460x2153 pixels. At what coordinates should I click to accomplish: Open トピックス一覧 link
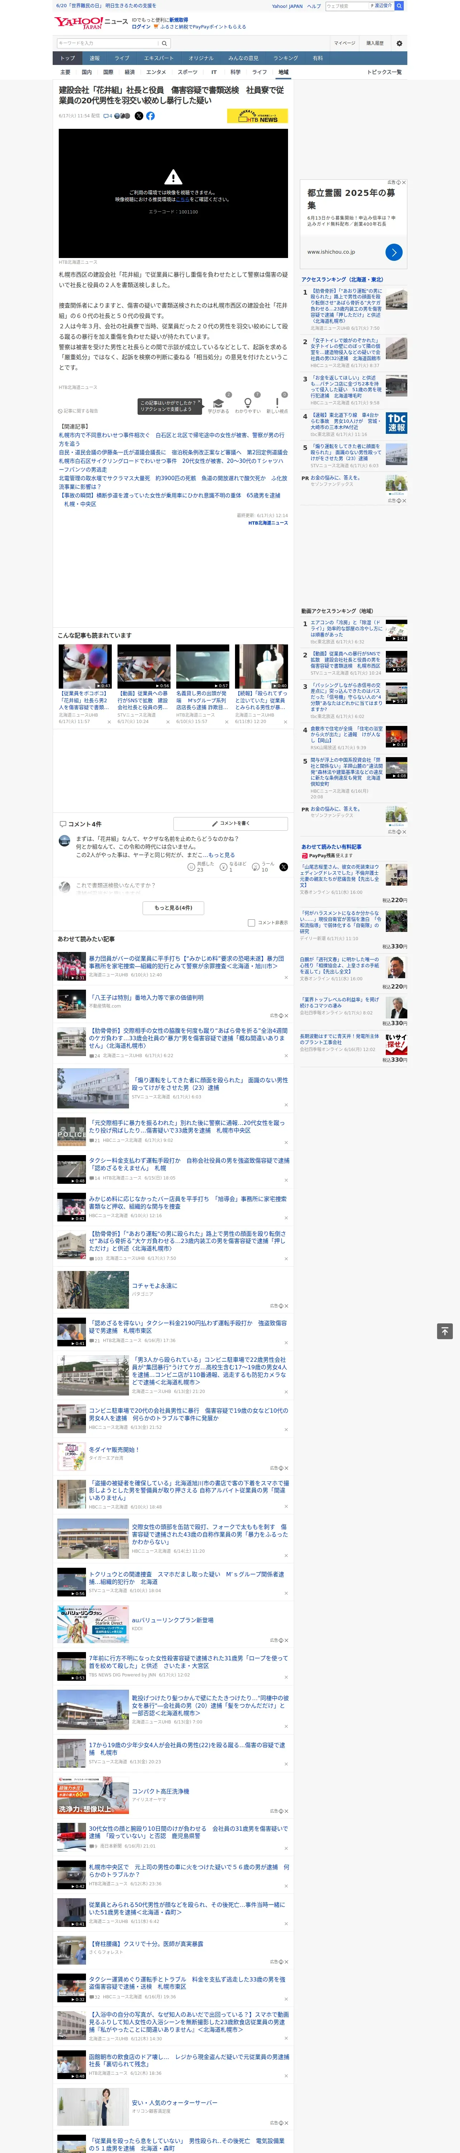(x=384, y=72)
